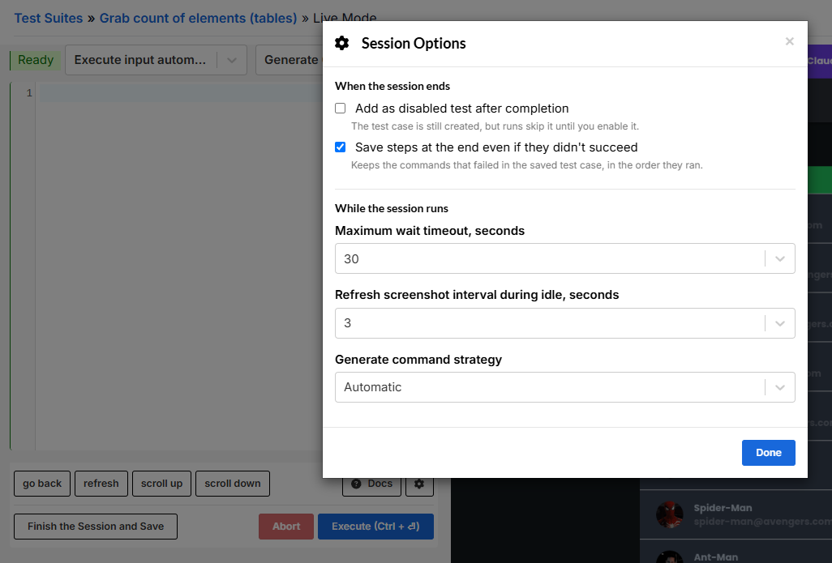Screen dimensions: 832x563
Task: Click the go back button
Action: pyautogui.click(x=42, y=484)
